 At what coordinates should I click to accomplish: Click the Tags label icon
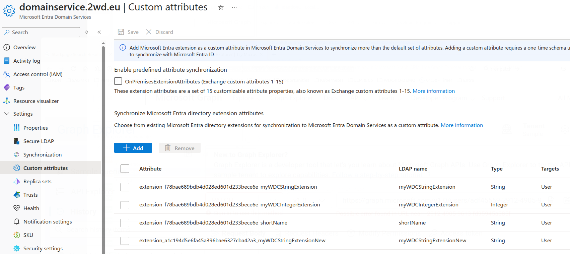(7, 87)
